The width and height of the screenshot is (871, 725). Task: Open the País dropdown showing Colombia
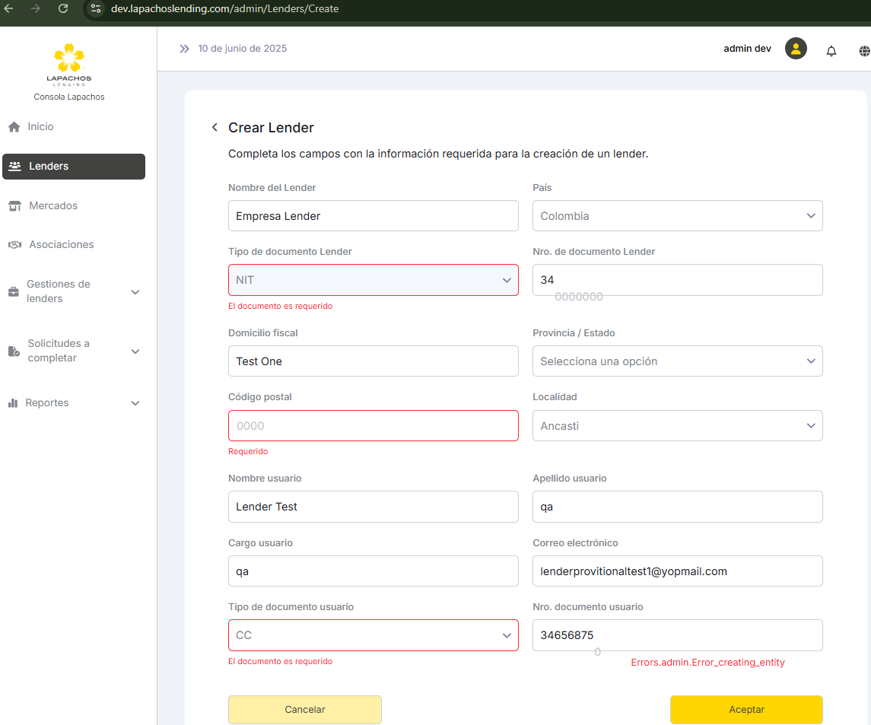(677, 216)
